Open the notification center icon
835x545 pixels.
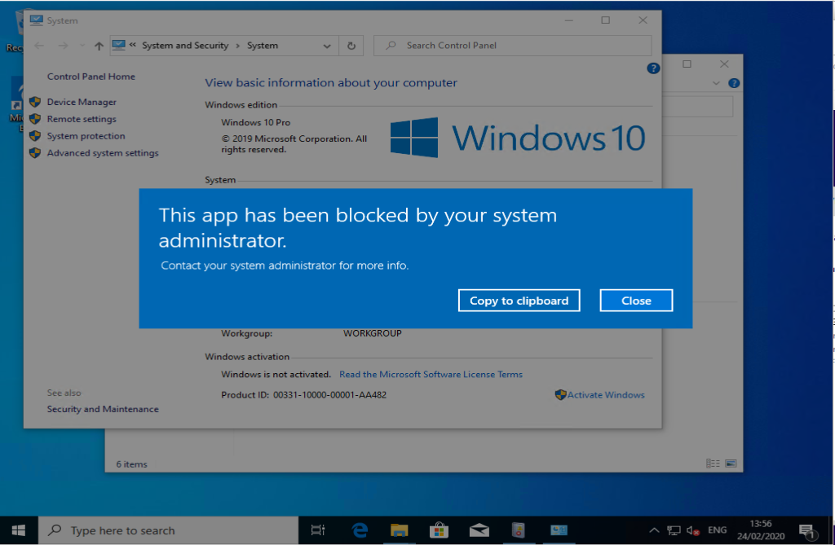pyautogui.click(x=806, y=530)
